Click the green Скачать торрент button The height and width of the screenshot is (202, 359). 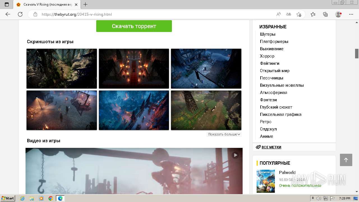(134, 26)
